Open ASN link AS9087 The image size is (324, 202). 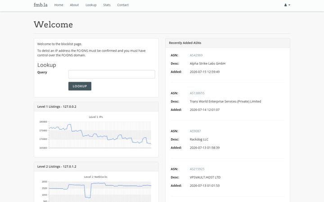pyautogui.click(x=195, y=131)
